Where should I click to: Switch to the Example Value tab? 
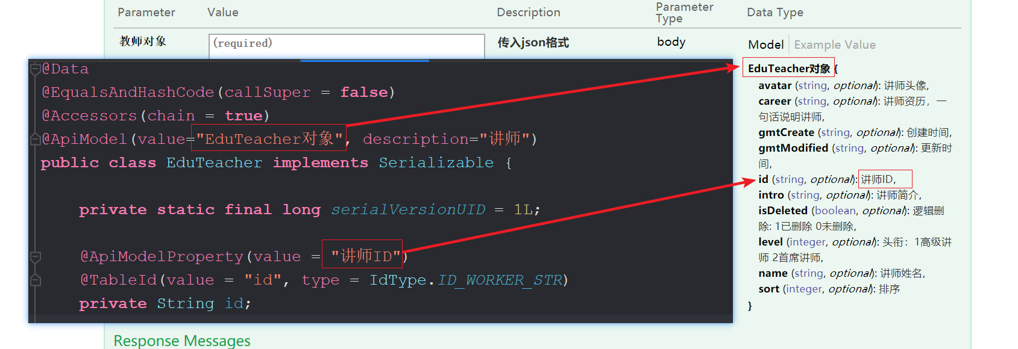[835, 45]
